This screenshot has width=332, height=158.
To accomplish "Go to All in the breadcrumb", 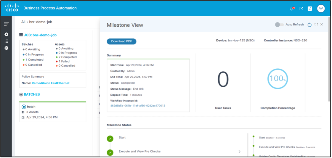I will point(23,22).
